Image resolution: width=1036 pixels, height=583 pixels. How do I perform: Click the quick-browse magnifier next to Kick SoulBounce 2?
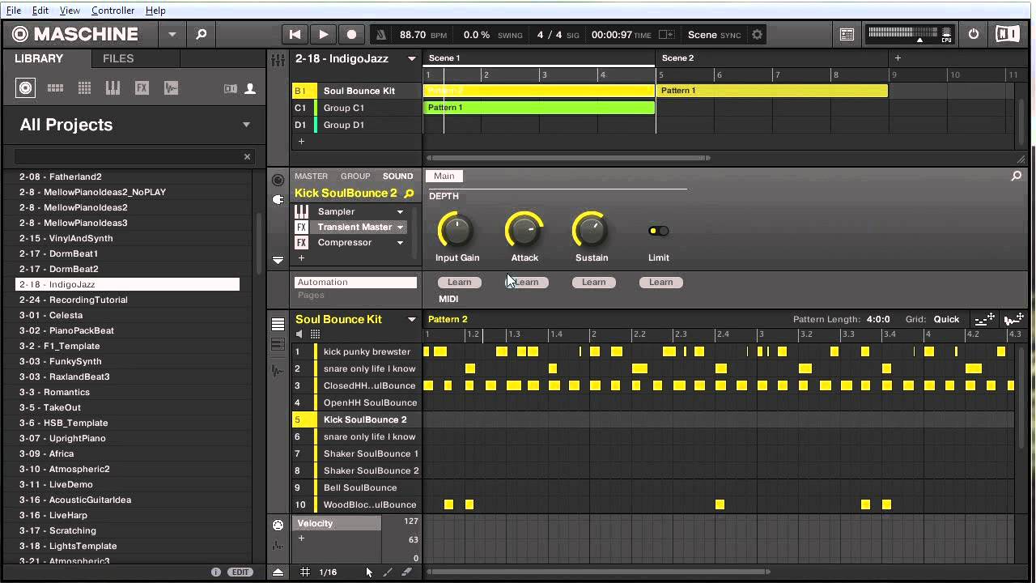[x=409, y=194]
